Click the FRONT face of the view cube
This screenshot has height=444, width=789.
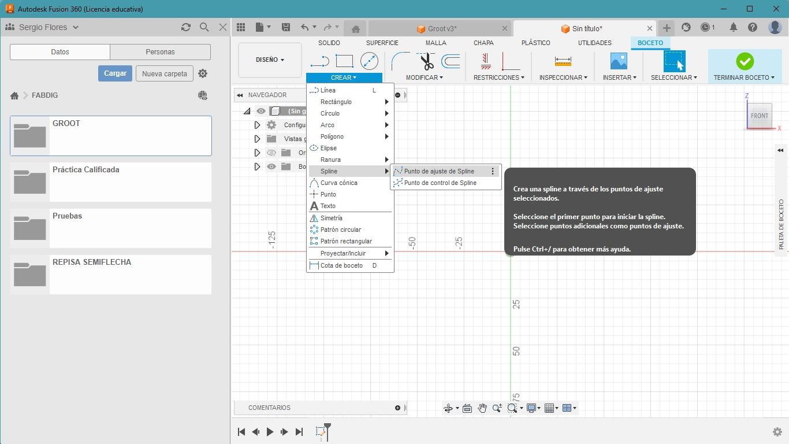(760, 116)
